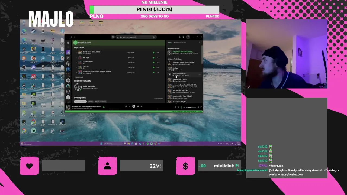Select Certified (feat. Gunna) in queue
The height and width of the screenshot is (195, 347).
pyautogui.click(x=185, y=80)
